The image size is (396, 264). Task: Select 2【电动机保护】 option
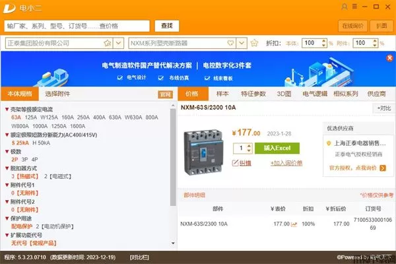pyautogui.click(x=55, y=226)
